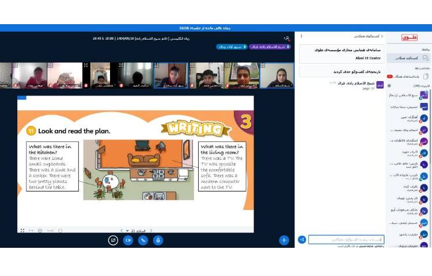
Task: Select the rightmost teacher webcam thumbnail
Action: 276,75
